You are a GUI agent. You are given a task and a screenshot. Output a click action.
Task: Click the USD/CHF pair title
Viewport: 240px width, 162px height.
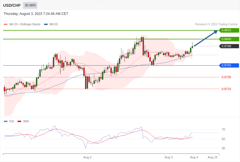pos(12,5)
